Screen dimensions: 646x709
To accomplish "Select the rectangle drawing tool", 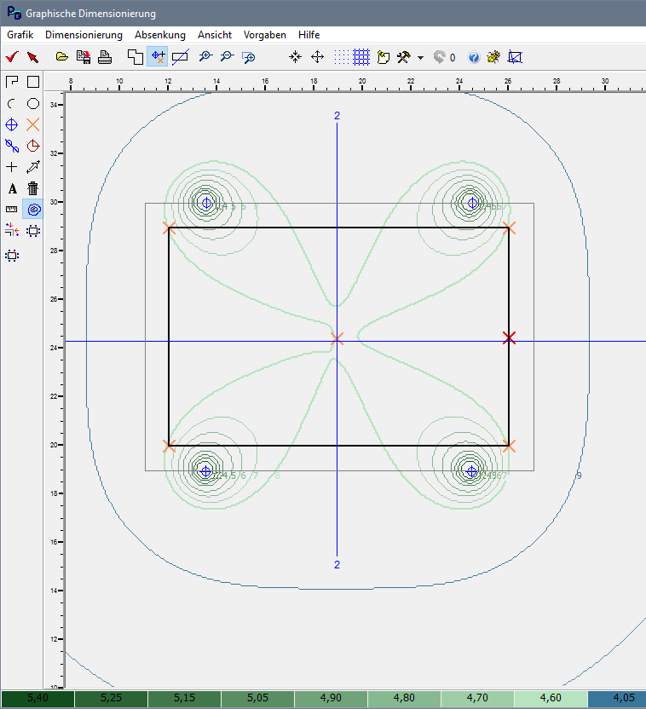I will (x=33, y=82).
